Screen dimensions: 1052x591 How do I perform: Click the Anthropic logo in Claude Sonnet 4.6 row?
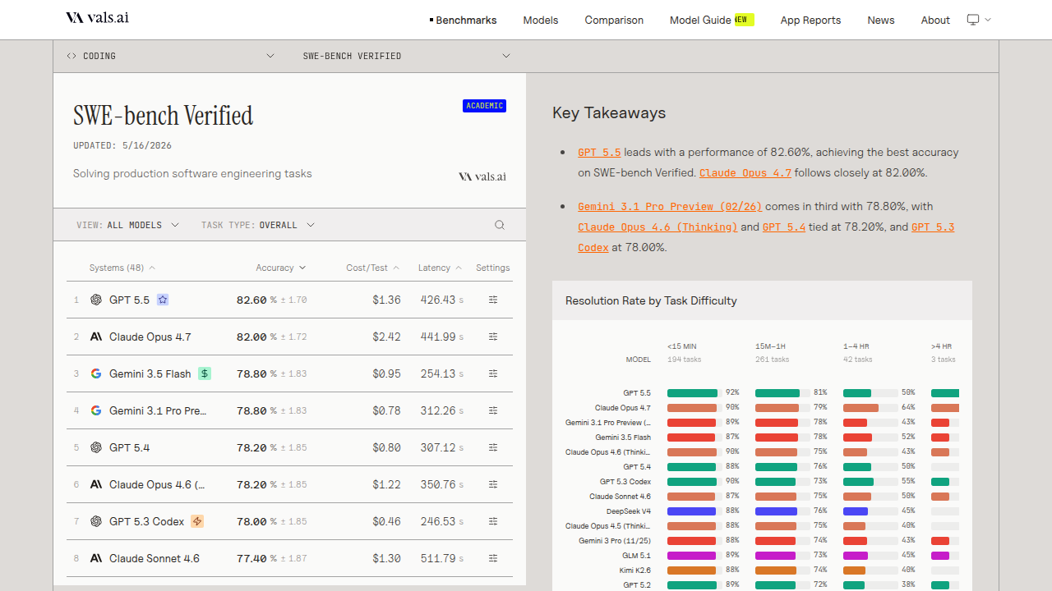click(x=96, y=558)
